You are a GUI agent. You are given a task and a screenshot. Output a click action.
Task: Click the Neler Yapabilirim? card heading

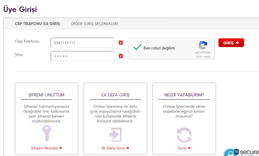click(184, 95)
